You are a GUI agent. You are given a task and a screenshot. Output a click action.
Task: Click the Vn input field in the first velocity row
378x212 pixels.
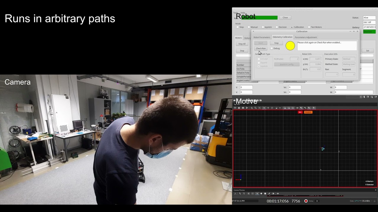tap(295, 87)
